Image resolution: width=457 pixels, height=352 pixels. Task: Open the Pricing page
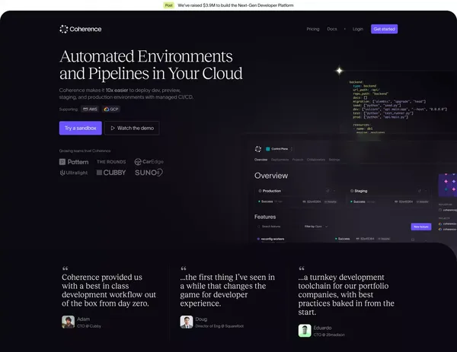(x=313, y=29)
